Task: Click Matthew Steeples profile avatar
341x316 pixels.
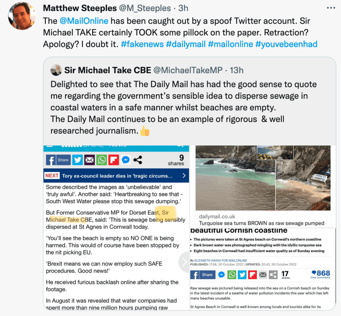Action: tap(22, 16)
